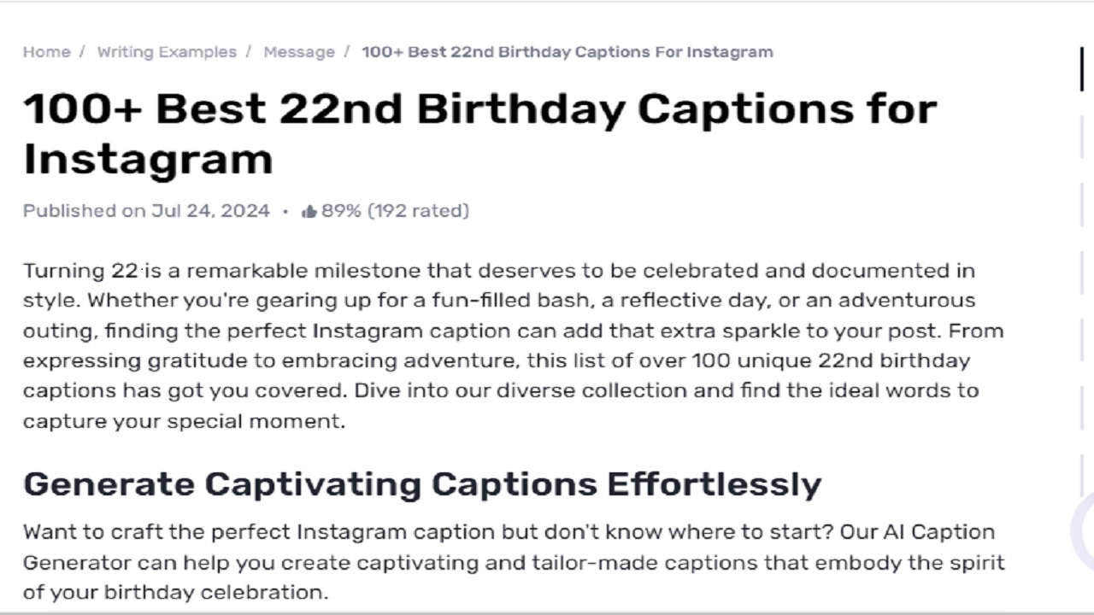Click the scrollbar track on the right edge
The height and width of the screenshot is (615, 1094).
tap(1080, 342)
